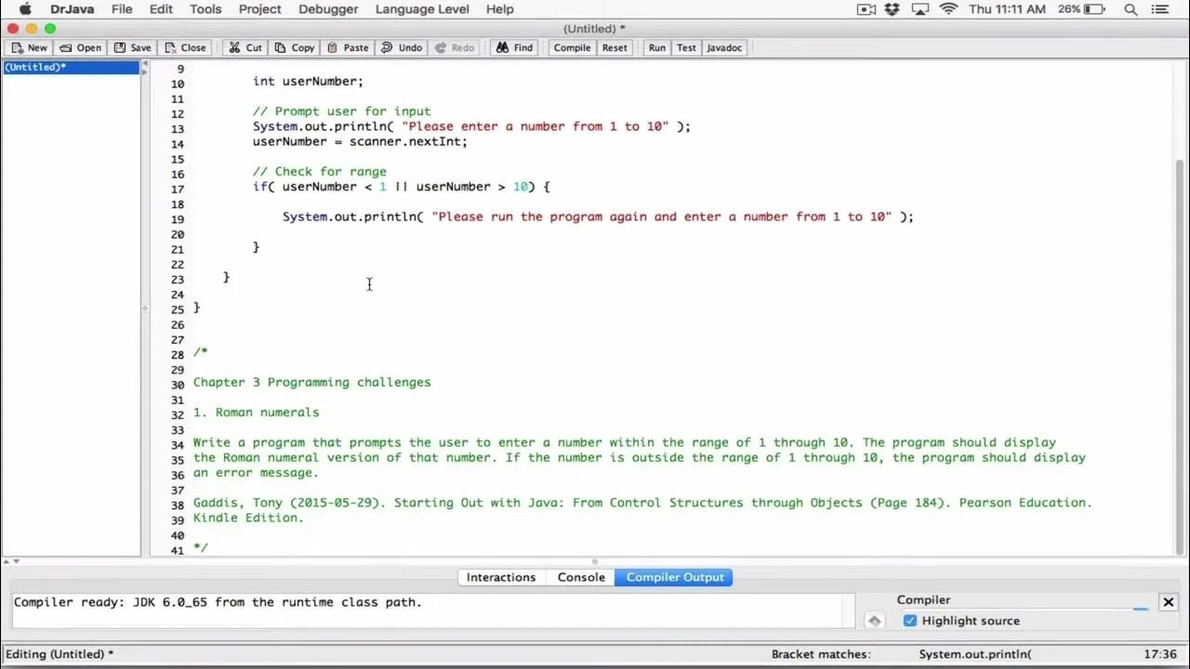Open the File menu
The height and width of the screenshot is (669, 1190).
point(122,9)
